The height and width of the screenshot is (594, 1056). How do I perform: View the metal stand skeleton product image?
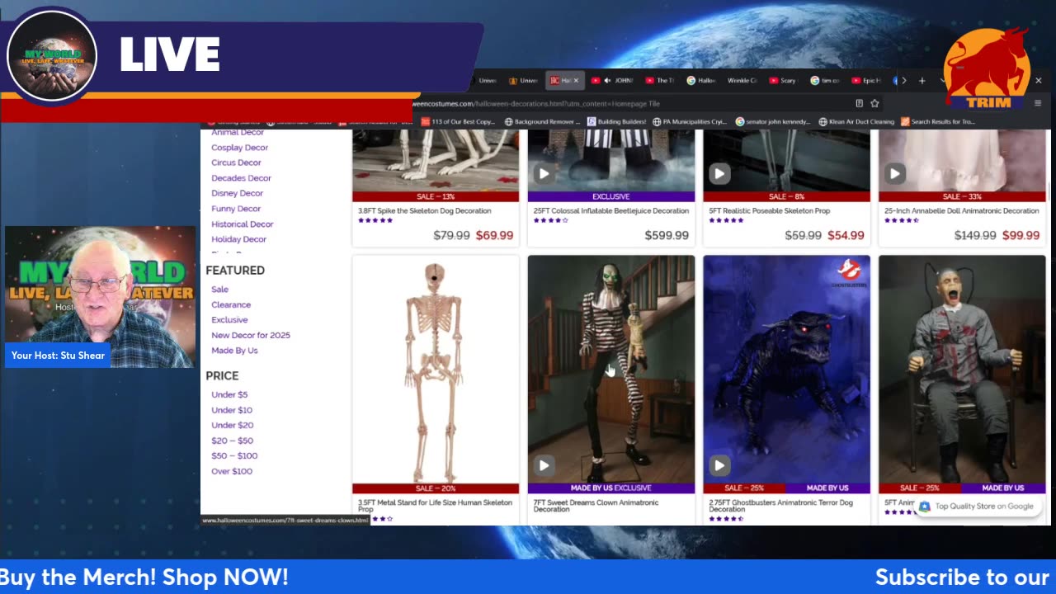coord(436,370)
